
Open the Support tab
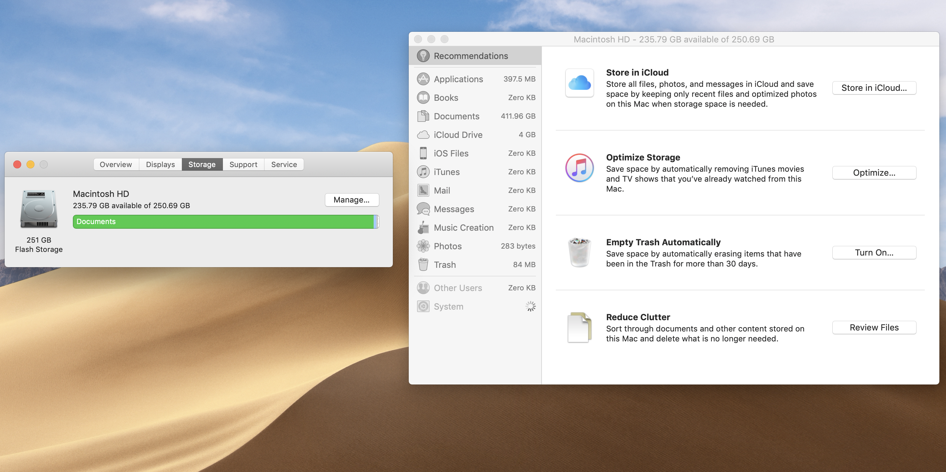coord(243,164)
